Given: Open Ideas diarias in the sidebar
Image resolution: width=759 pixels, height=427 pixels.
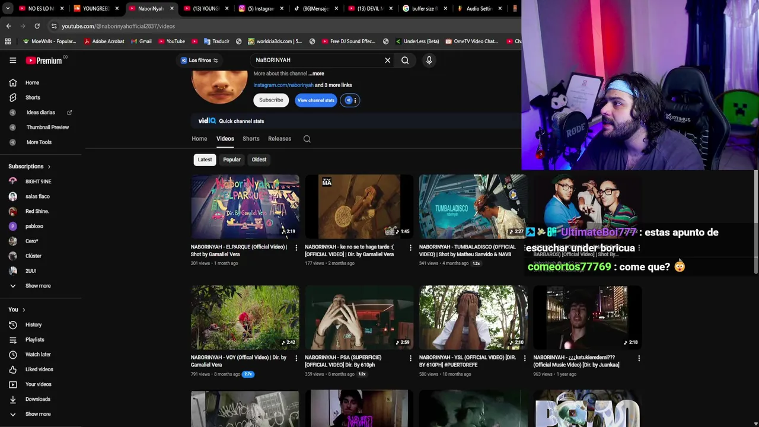Looking at the screenshot, I should tap(42, 112).
